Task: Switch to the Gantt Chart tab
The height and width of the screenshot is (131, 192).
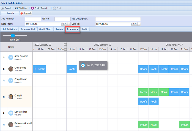Action: tap(45, 29)
